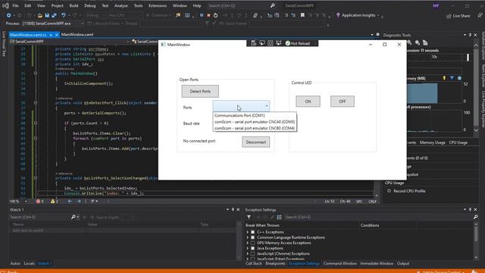Click the Restart debugging icon
The height and width of the screenshot is (273, 485).
pyautogui.click(x=215, y=15)
